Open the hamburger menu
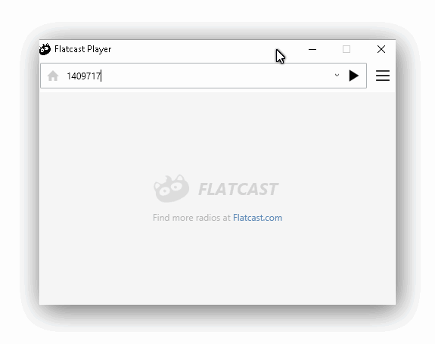This screenshot has height=344, width=435. [383, 76]
